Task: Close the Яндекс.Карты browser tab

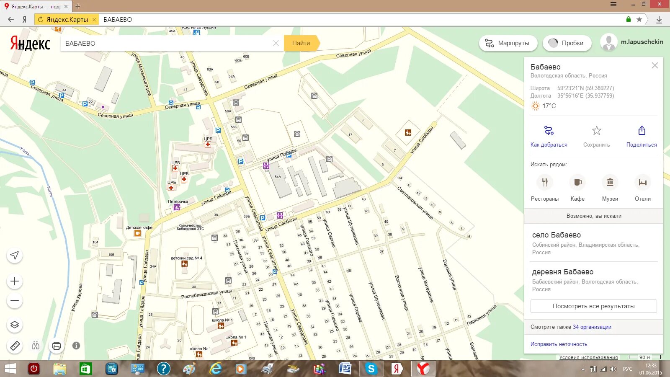Action: tap(66, 6)
